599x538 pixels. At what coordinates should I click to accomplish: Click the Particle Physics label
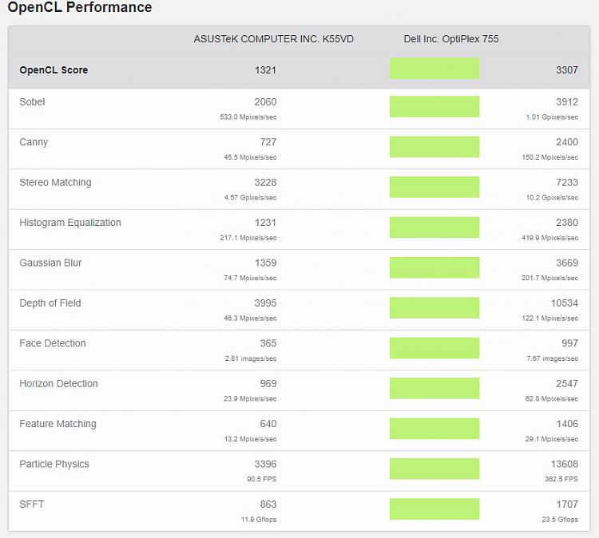tap(54, 465)
